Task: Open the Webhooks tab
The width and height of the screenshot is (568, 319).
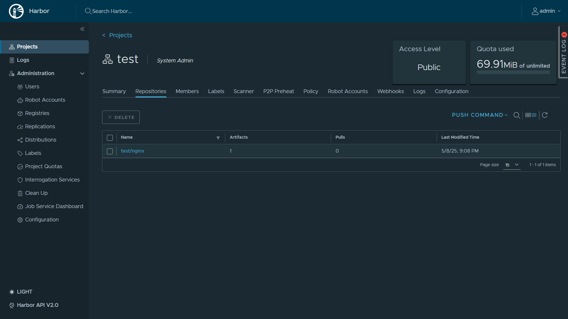Action: [390, 91]
